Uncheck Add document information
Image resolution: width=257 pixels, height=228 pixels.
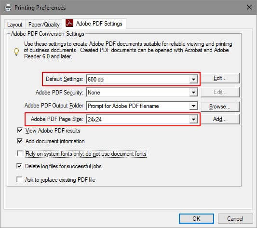[20, 141]
